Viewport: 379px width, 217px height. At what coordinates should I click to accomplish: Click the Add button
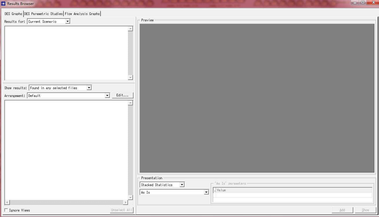tap(342, 210)
